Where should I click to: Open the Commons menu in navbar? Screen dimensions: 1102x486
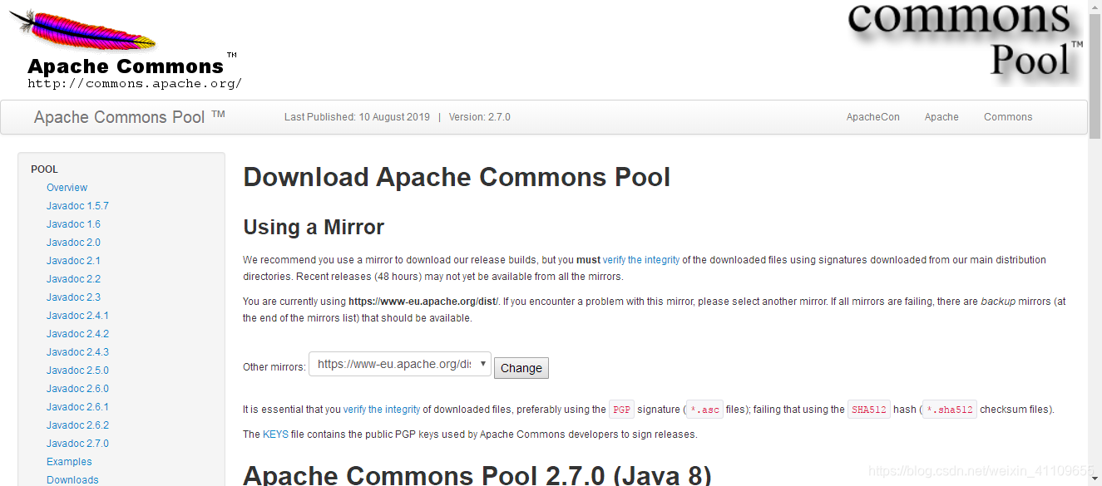1008,117
